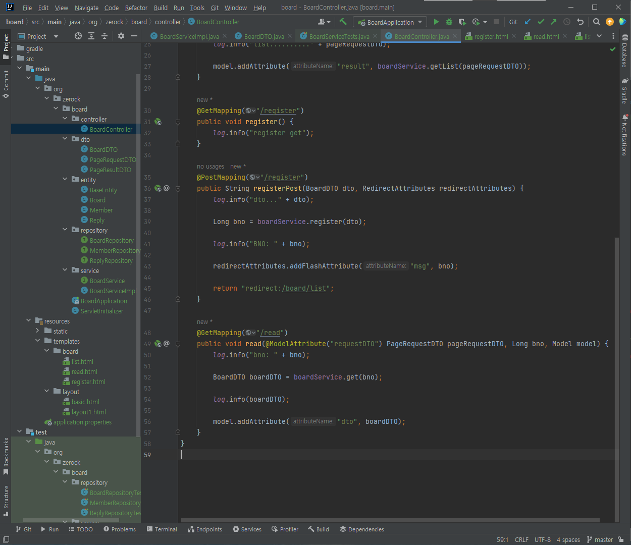Click gutter icon beside read method
Image resolution: width=631 pixels, height=545 pixels.
pyautogui.click(x=158, y=344)
